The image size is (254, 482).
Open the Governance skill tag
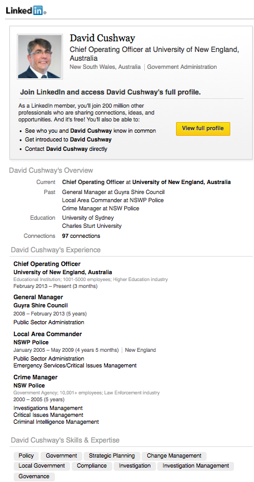pos(34,476)
